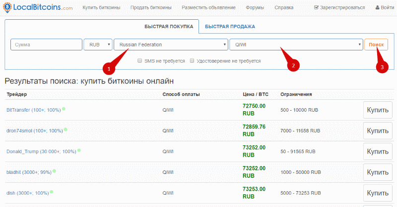
Task: Open the QIWI payment method dropdown
Action: tap(296, 44)
